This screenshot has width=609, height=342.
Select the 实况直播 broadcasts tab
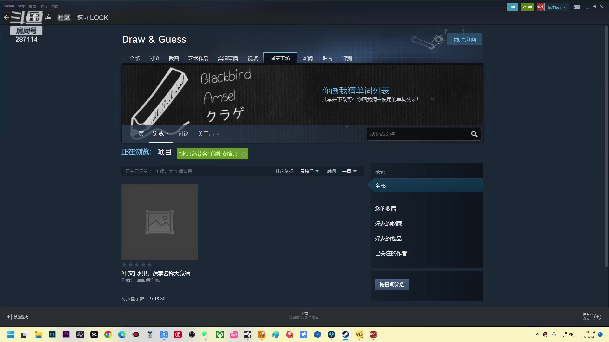[228, 59]
